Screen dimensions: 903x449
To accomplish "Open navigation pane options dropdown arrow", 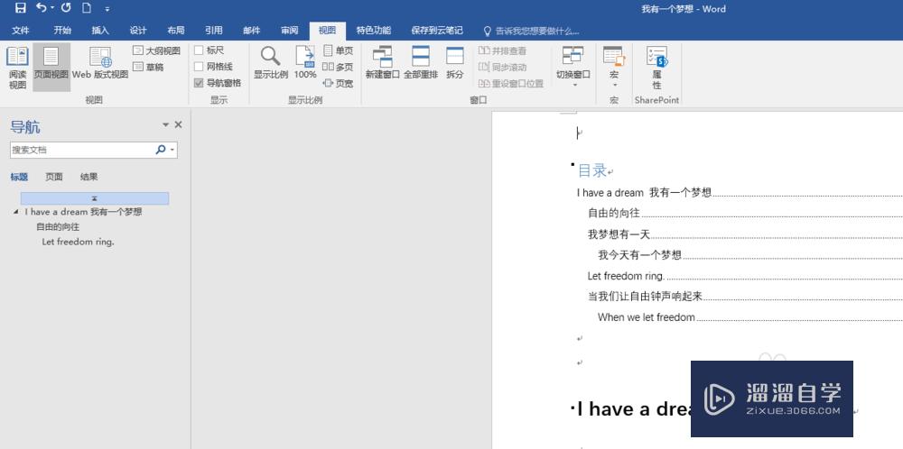I will pyautogui.click(x=166, y=124).
